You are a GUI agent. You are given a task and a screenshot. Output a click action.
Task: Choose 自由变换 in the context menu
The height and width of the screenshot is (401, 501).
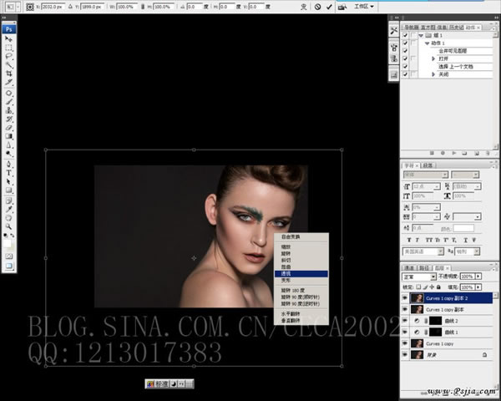pyautogui.click(x=301, y=237)
